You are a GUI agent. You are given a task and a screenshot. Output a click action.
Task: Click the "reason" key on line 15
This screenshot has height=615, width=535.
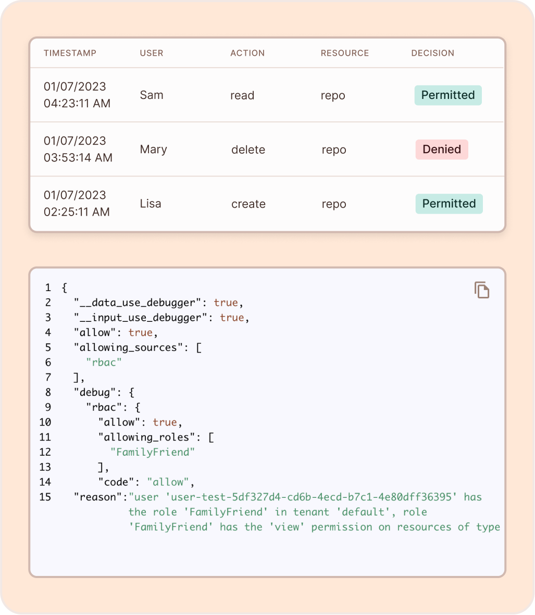[x=97, y=497]
